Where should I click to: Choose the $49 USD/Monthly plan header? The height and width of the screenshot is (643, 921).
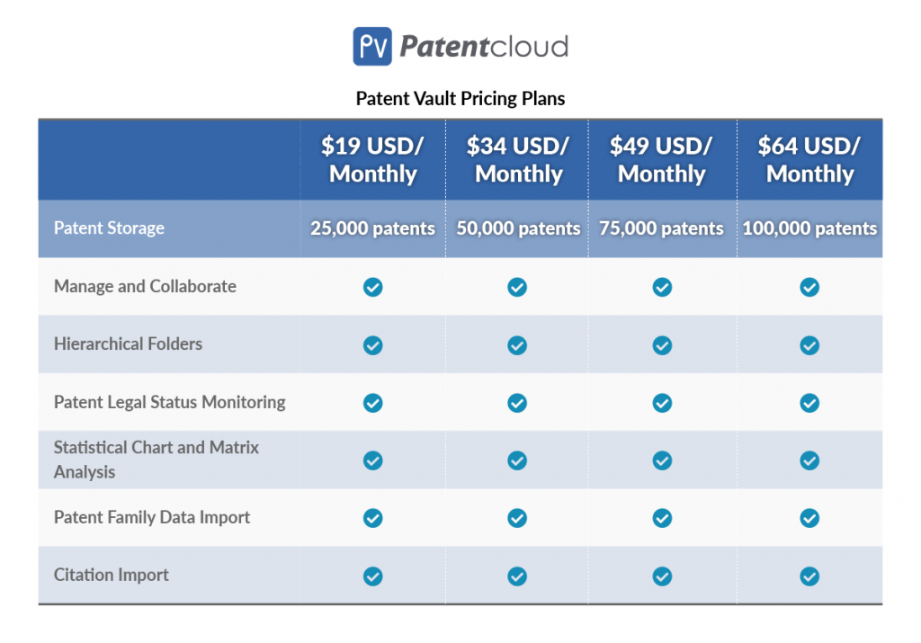coord(662,160)
